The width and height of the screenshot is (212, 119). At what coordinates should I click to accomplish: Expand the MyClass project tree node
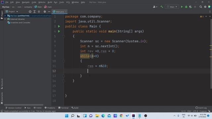pyautogui.click(x=5, y=16)
